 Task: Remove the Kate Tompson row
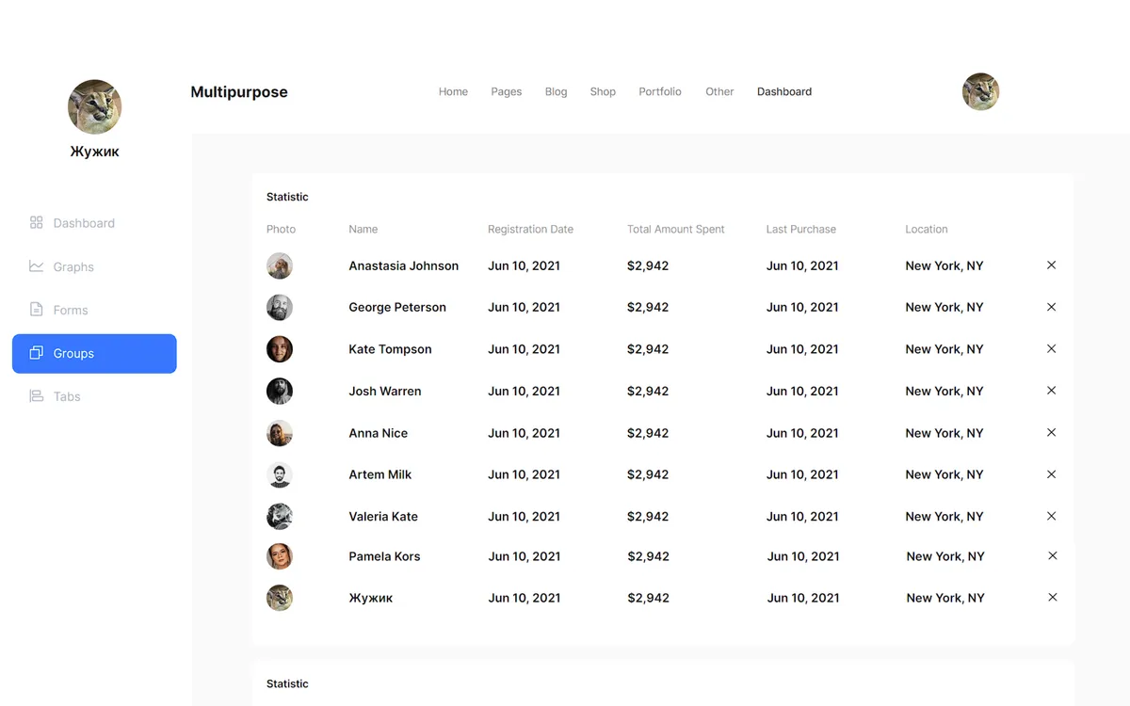1052,348
